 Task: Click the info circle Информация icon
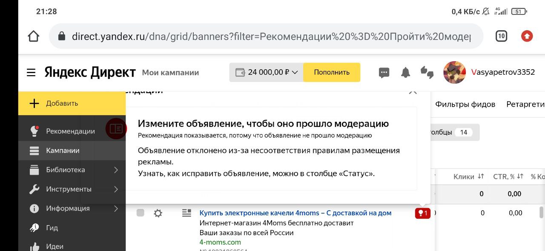tap(34, 209)
